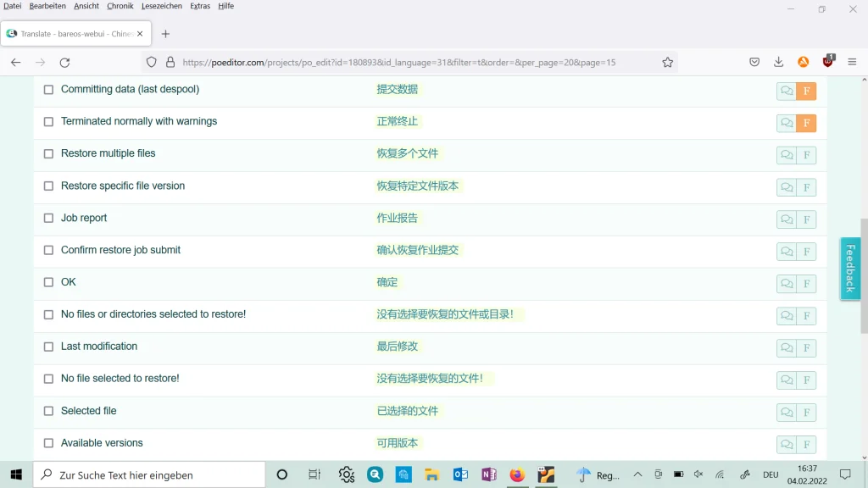
Task: Click the tracking protection shield in address bar
Action: pyautogui.click(x=153, y=62)
